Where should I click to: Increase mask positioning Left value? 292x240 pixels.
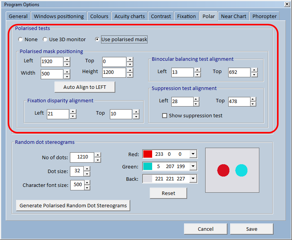coord(67,60)
